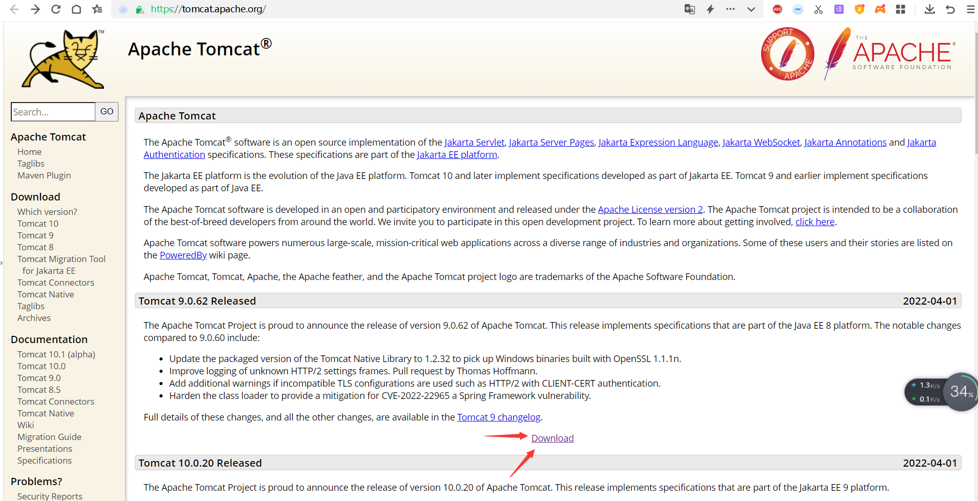Click the Tomcat cat logo

tap(63, 58)
